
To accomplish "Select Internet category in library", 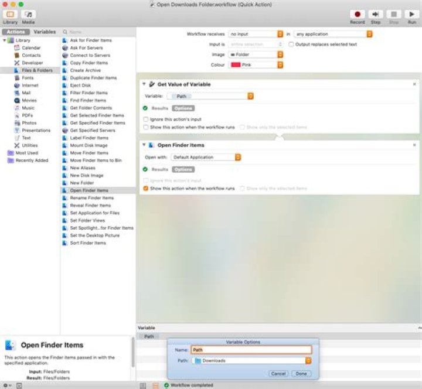I will 30,86.
